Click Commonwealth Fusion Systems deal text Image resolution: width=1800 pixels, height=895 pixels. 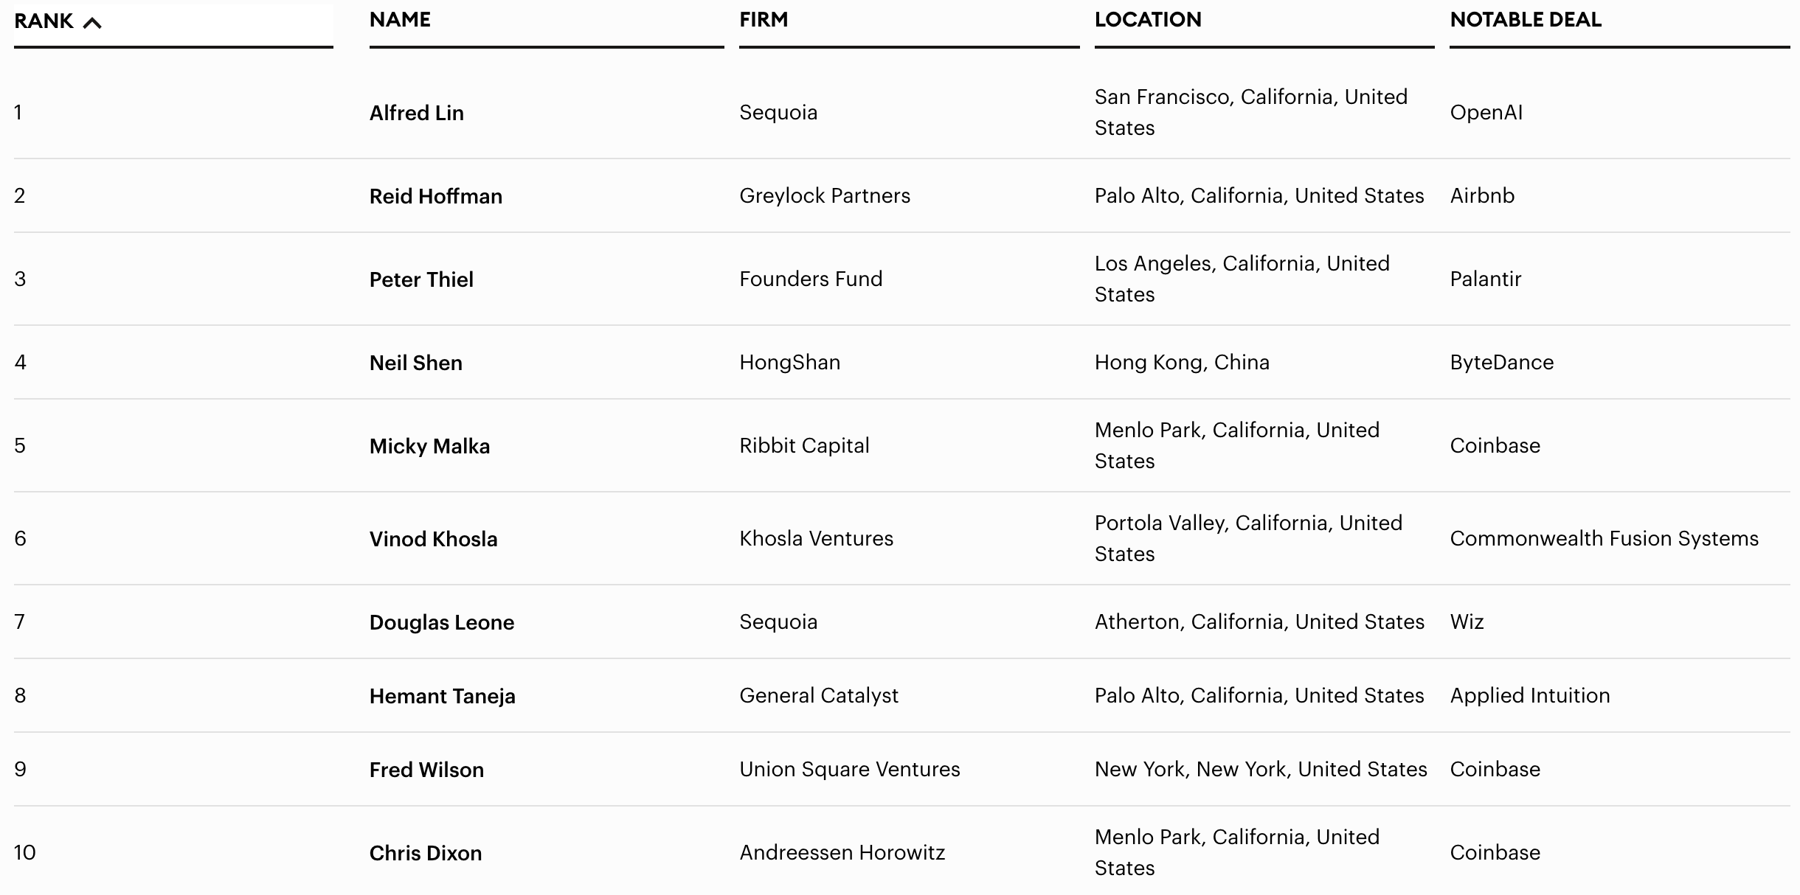[x=1604, y=538]
